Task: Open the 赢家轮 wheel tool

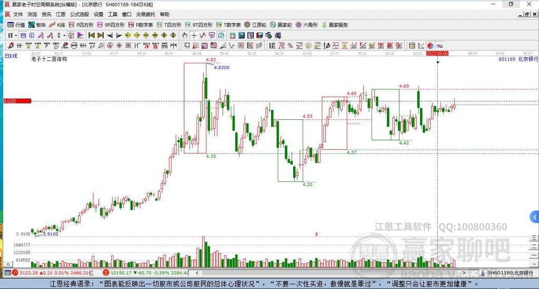Action: pyautogui.click(x=281, y=25)
